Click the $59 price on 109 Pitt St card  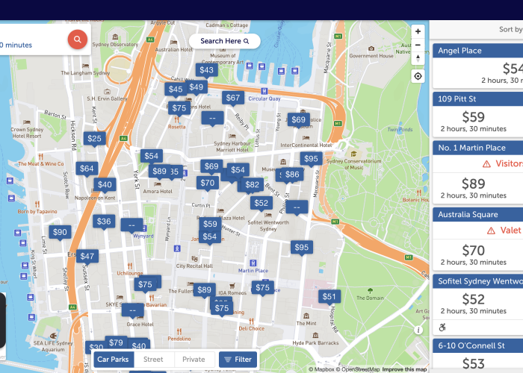click(x=473, y=117)
